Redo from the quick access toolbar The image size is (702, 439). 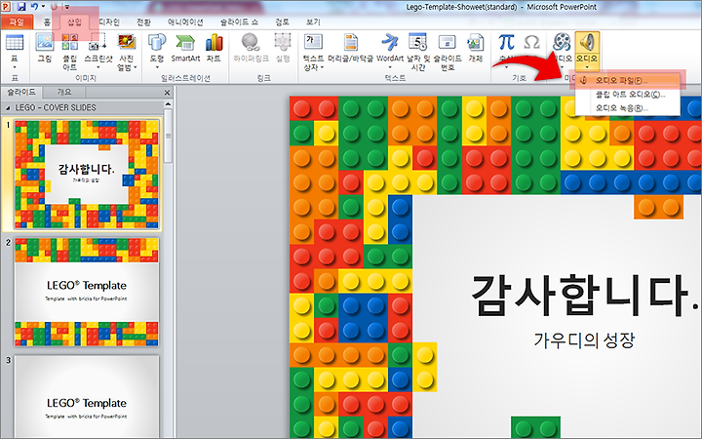(55, 7)
